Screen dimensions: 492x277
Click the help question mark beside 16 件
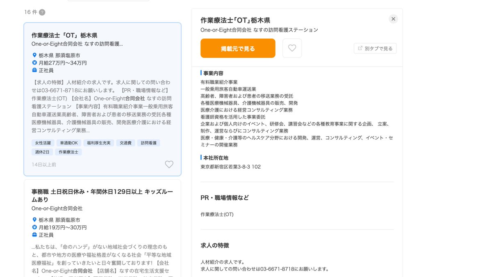coord(42,12)
